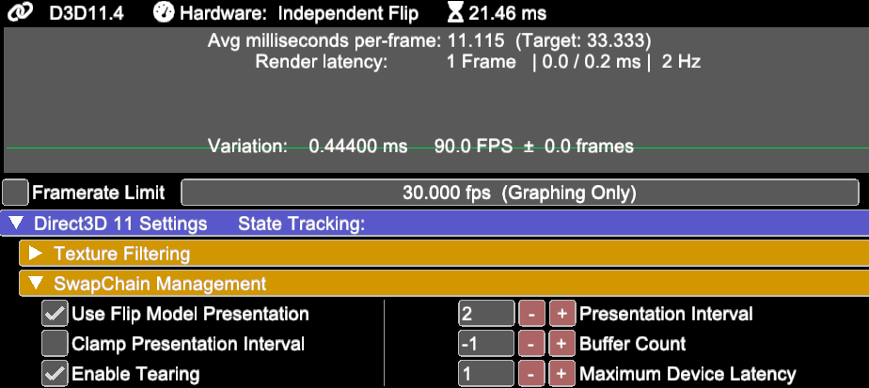Click the State Tracking label
The height and width of the screenshot is (388, 869).
click(302, 224)
